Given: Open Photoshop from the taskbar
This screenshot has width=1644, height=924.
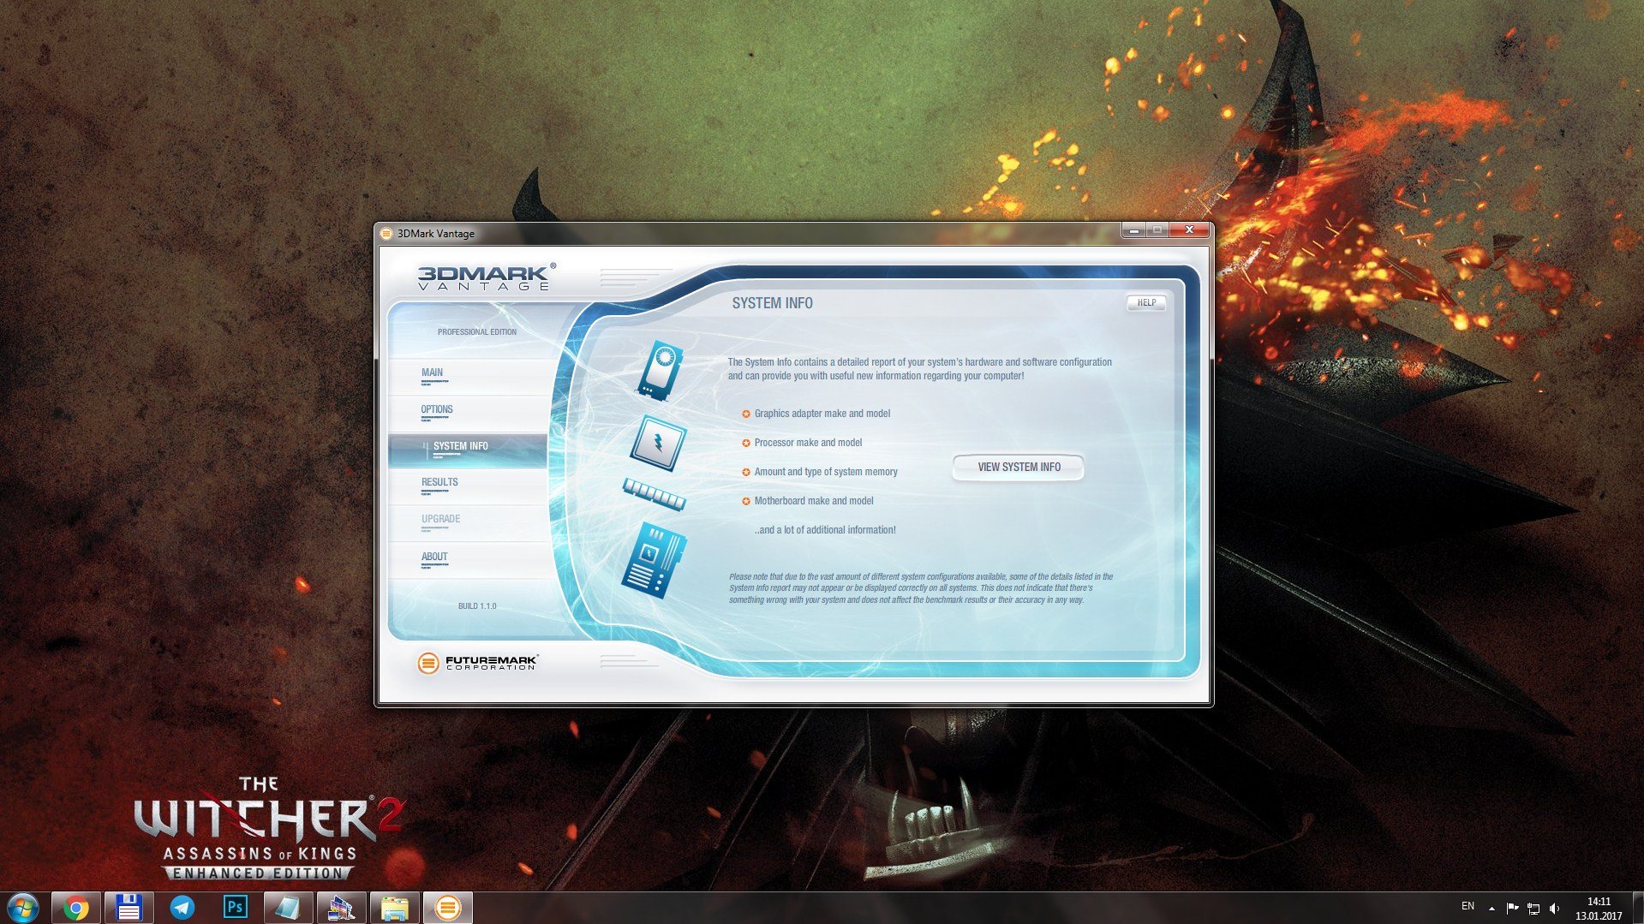Looking at the screenshot, I should pyautogui.click(x=235, y=907).
